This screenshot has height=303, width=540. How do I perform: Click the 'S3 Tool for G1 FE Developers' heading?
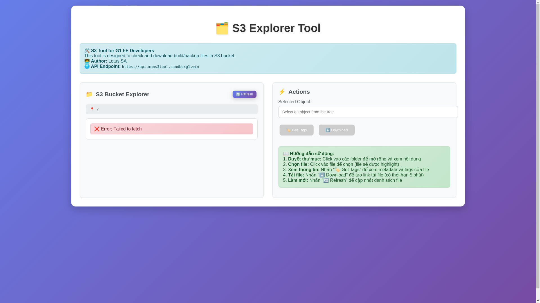[122, 51]
